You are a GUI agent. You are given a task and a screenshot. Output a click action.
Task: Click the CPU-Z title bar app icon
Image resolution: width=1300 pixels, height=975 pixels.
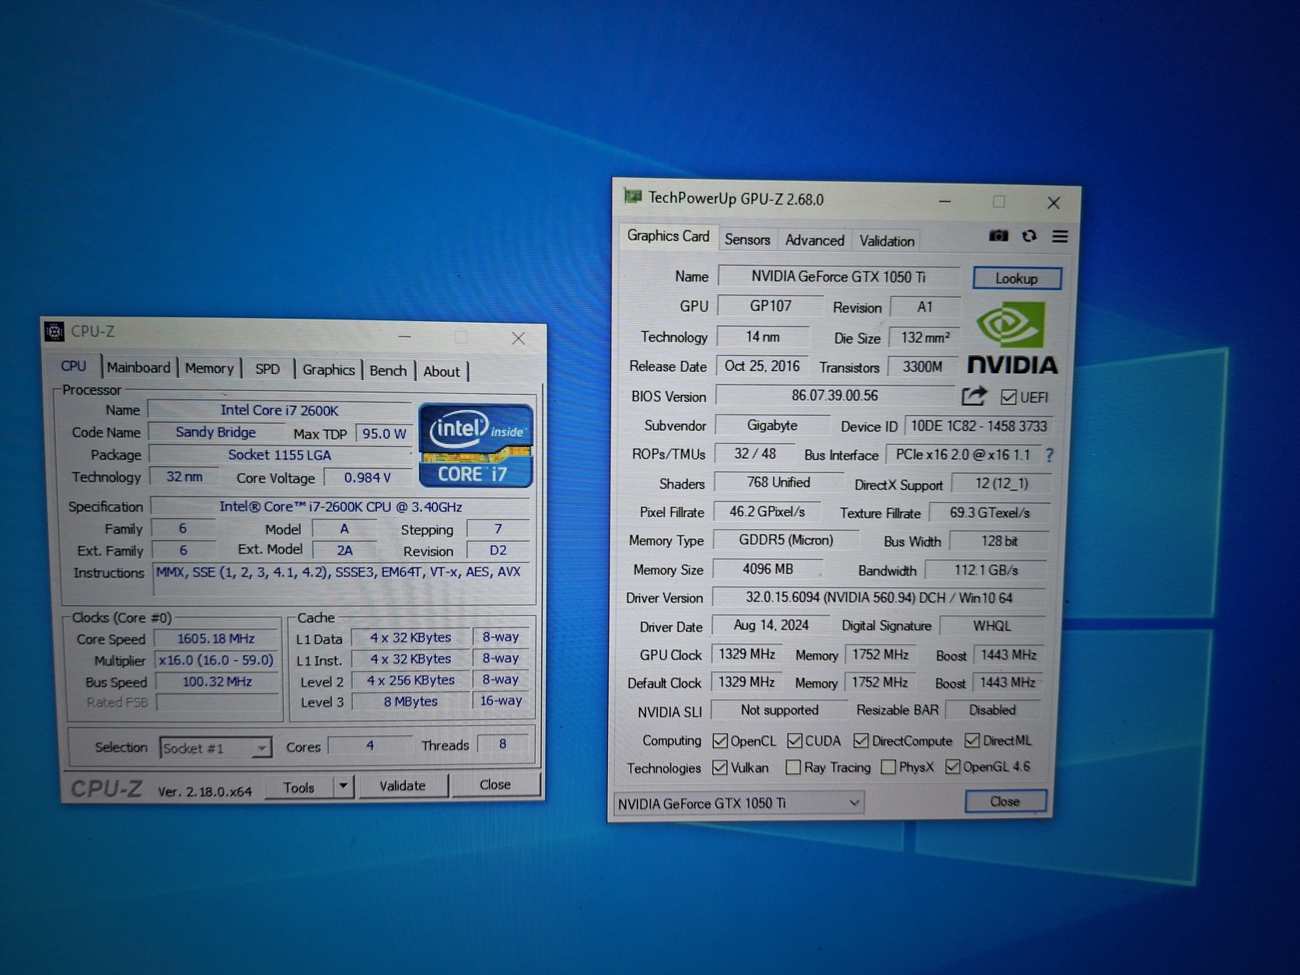(x=54, y=332)
